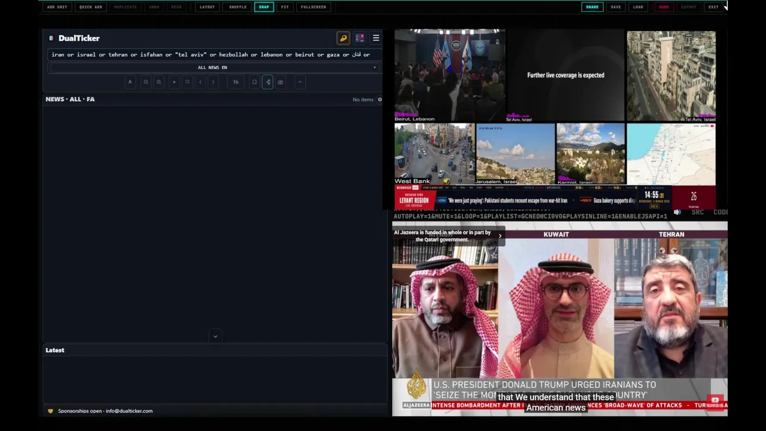Click the DualTicker logo icon
The height and width of the screenshot is (431, 766).
tap(51, 38)
